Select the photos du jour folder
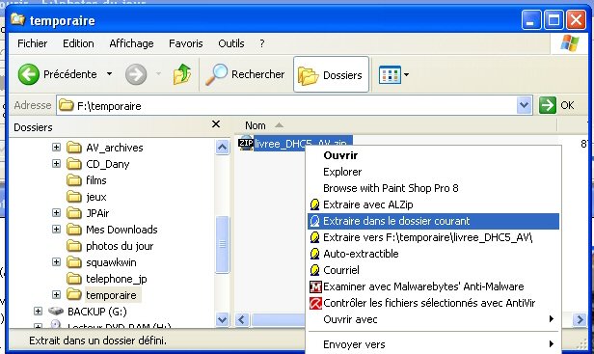This screenshot has height=354, width=594. click(120, 246)
